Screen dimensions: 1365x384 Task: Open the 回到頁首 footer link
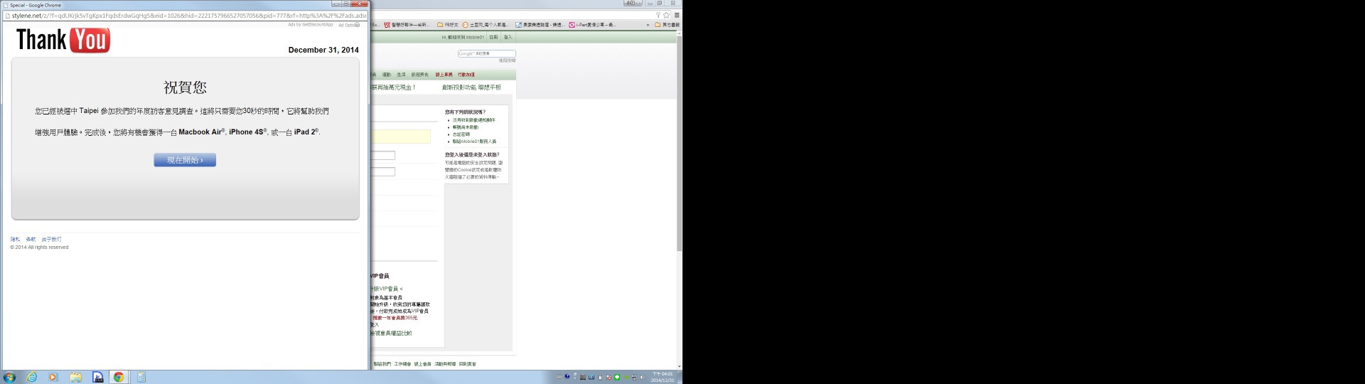tap(468, 364)
